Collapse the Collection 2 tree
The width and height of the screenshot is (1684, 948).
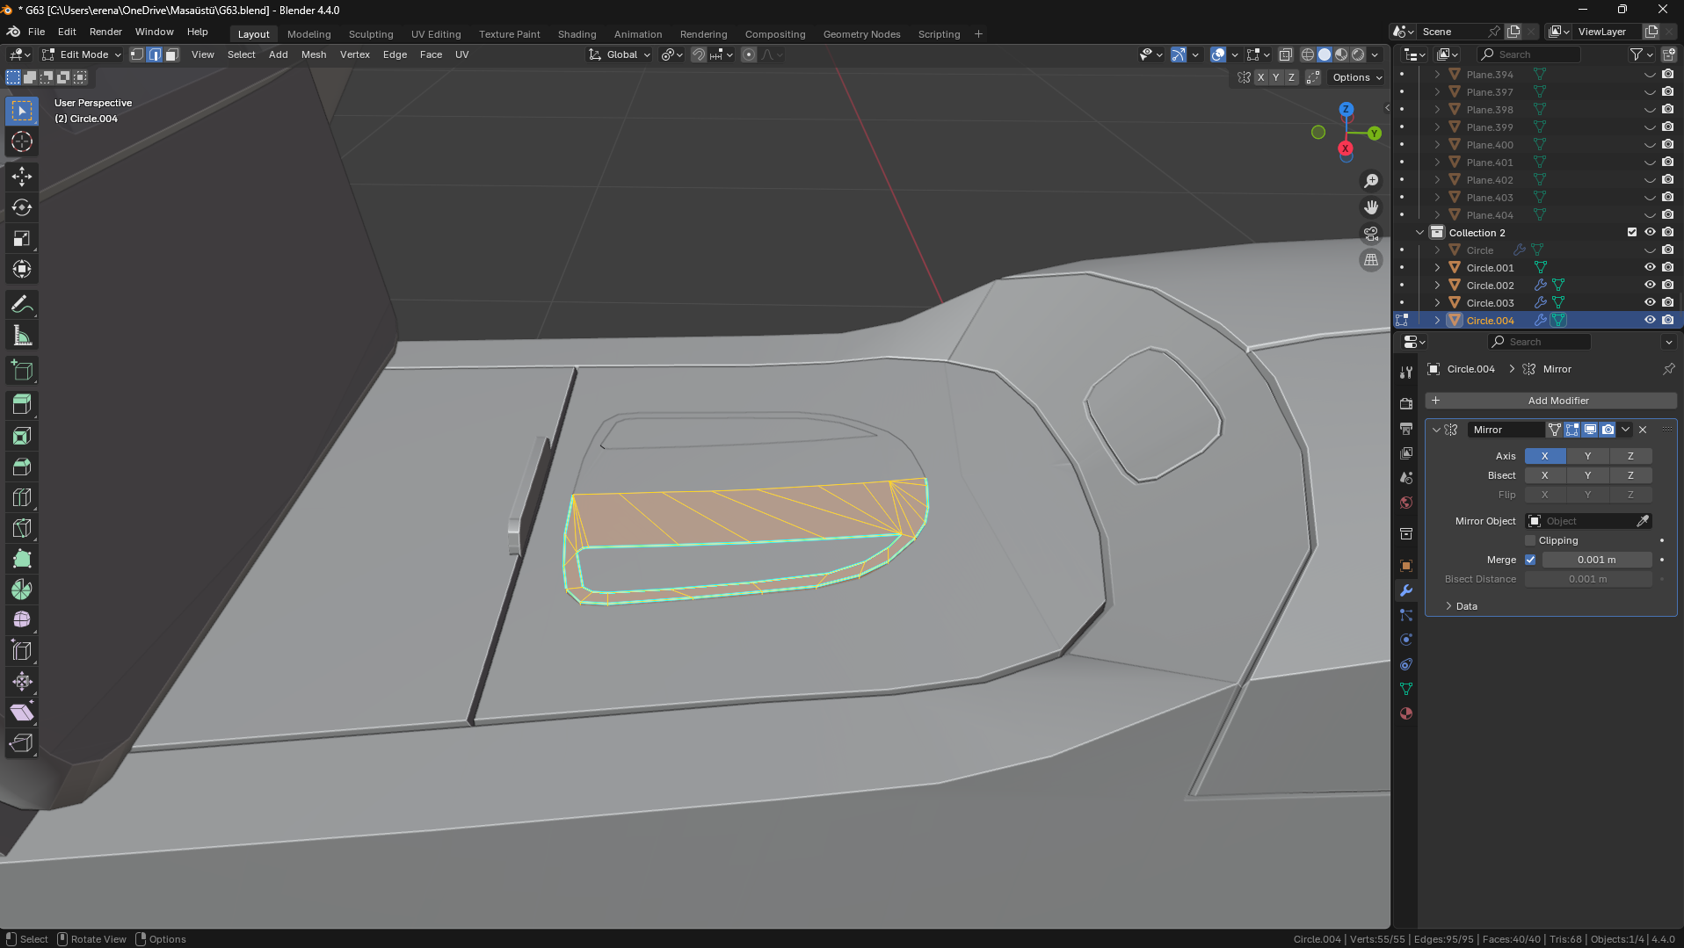[x=1419, y=233]
